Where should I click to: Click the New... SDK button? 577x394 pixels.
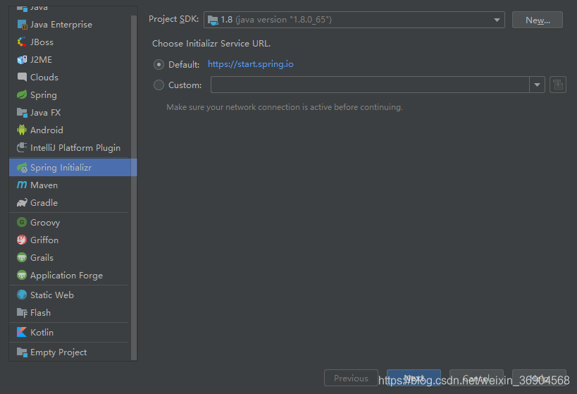538,20
